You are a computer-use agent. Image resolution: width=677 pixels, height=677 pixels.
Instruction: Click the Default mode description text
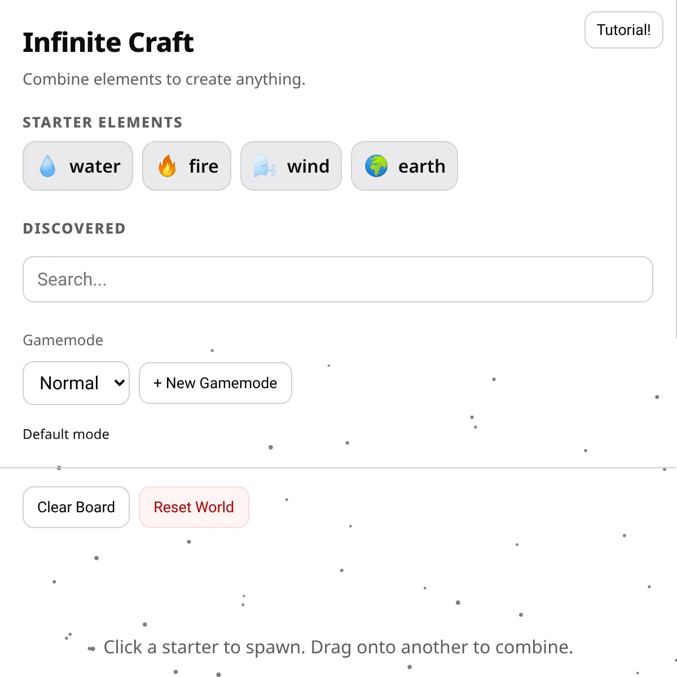pos(66,434)
